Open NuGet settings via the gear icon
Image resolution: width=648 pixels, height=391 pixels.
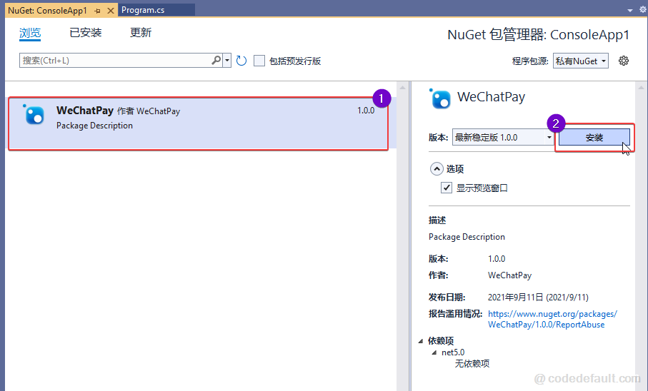(624, 61)
